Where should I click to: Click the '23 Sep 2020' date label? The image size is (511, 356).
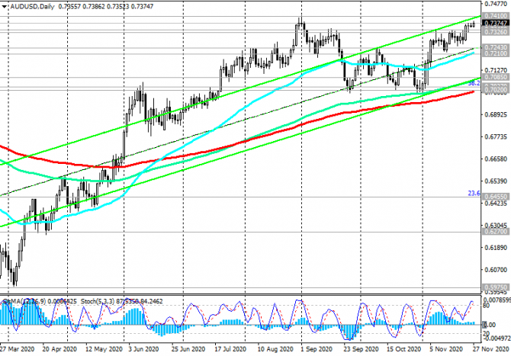click(361, 349)
